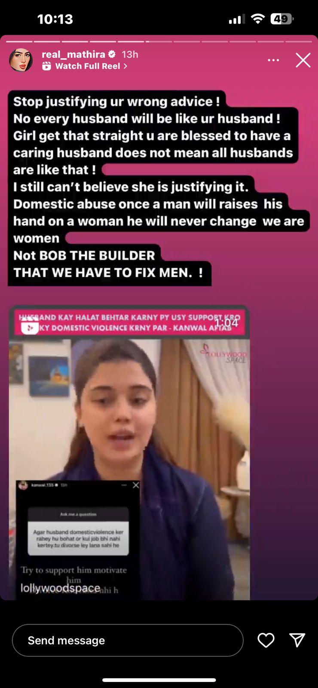This screenshot has height=688, width=318.
Task: Close the story with the X icon
Action: click(303, 60)
